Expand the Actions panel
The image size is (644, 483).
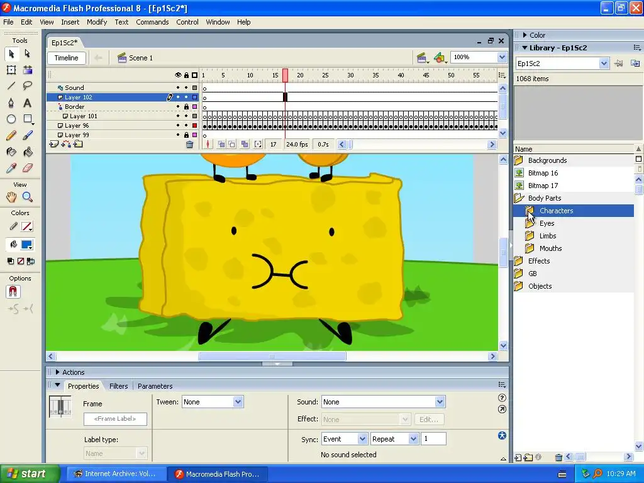click(x=57, y=372)
